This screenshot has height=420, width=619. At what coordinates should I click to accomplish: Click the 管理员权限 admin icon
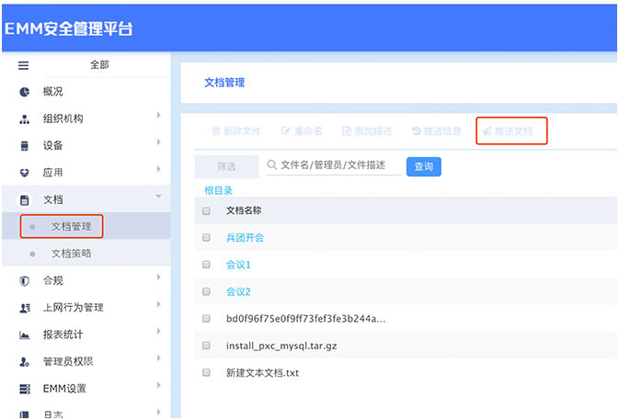[x=25, y=362]
